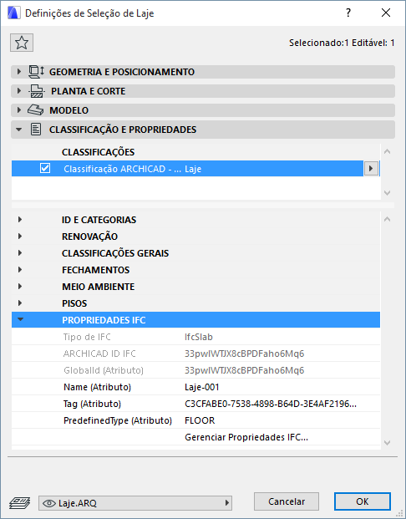Image resolution: width=406 pixels, height=519 pixels.
Task: Open the Laje.ARQ layer dropdown
Action: tap(135, 503)
